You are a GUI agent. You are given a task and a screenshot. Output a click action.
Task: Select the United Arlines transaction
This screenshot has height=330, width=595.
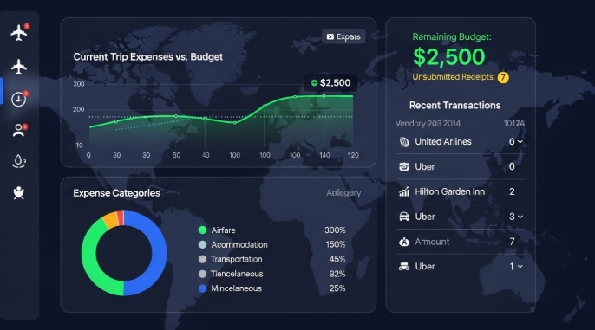click(461, 142)
